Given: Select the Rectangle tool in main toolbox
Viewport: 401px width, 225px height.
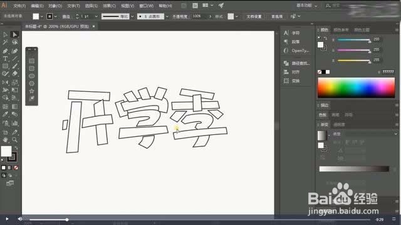Looking at the screenshot, I should coord(5,66).
